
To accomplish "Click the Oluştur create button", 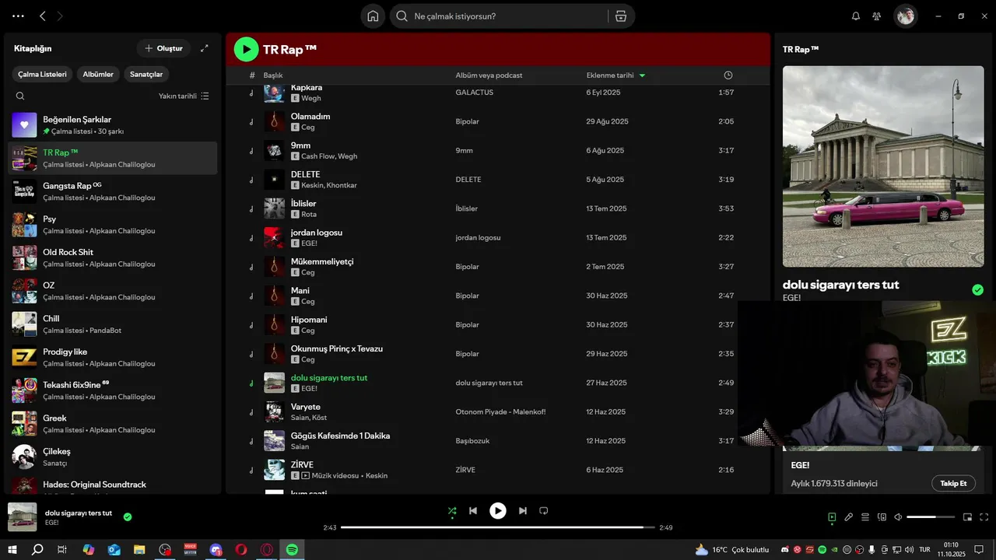I will click(163, 48).
